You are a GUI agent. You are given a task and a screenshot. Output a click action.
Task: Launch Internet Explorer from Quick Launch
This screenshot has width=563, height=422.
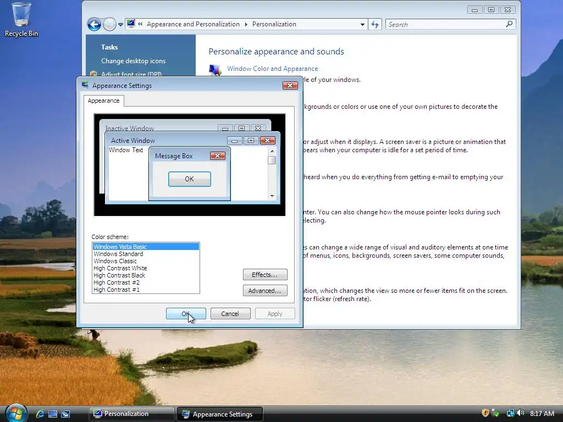(x=40, y=414)
